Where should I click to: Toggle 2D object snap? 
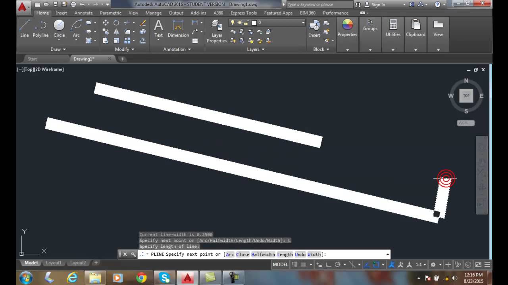coord(376,264)
